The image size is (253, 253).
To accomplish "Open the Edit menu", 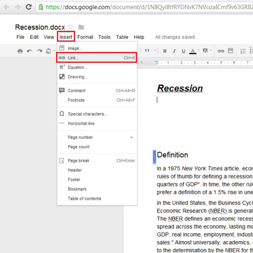I will click(x=34, y=37).
